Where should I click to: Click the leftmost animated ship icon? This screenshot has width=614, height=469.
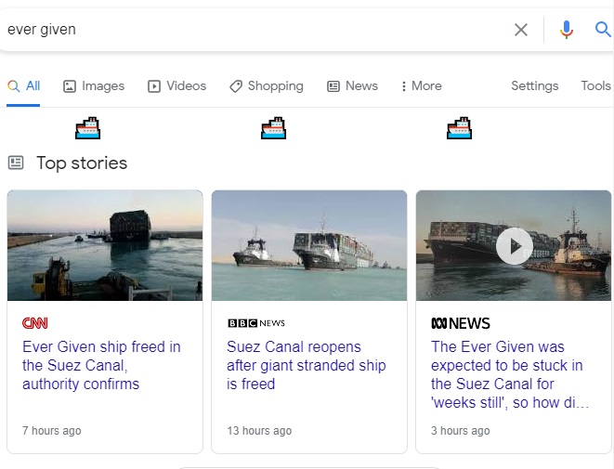(87, 128)
